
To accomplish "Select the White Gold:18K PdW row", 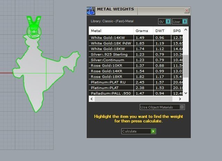I will coord(136,43).
